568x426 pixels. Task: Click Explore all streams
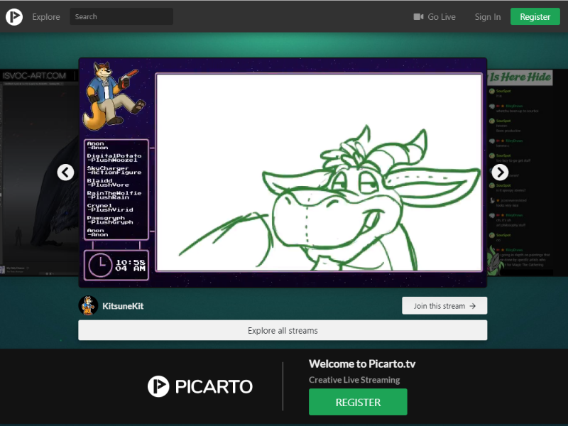coord(283,330)
